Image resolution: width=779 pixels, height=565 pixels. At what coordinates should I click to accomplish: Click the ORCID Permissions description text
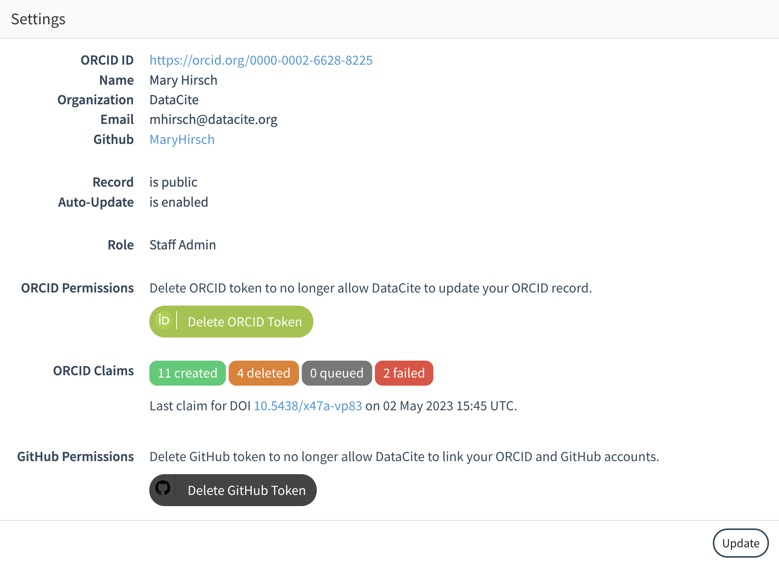(370, 288)
